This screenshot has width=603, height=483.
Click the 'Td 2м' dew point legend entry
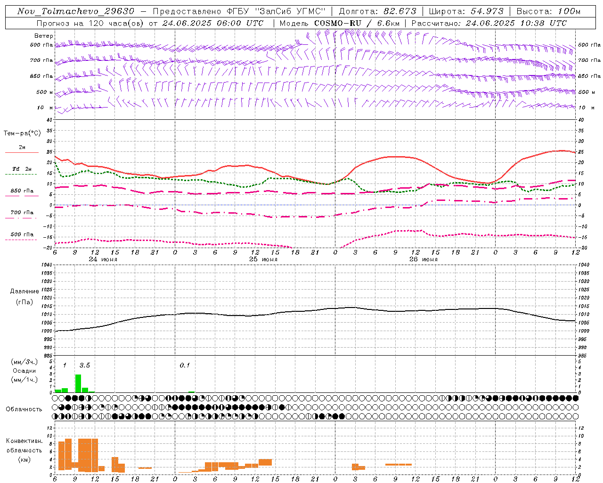tap(22, 169)
